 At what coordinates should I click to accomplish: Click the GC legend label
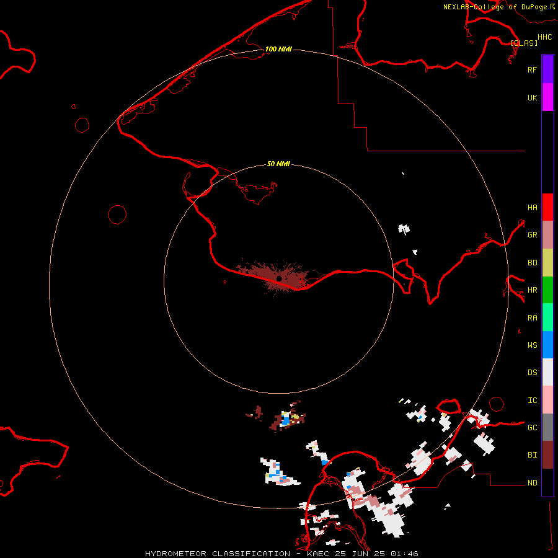point(532,427)
